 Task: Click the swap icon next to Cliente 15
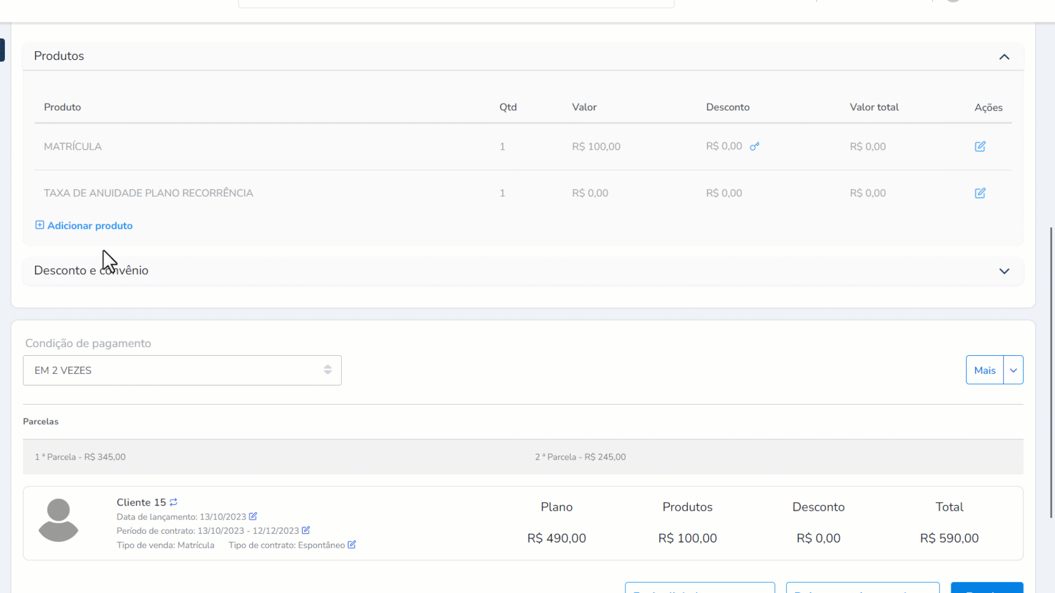pos(174,502)
